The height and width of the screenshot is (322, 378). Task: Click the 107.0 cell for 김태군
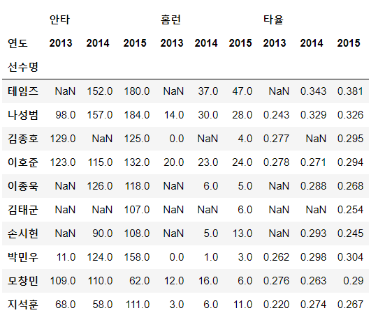[137, 210]
